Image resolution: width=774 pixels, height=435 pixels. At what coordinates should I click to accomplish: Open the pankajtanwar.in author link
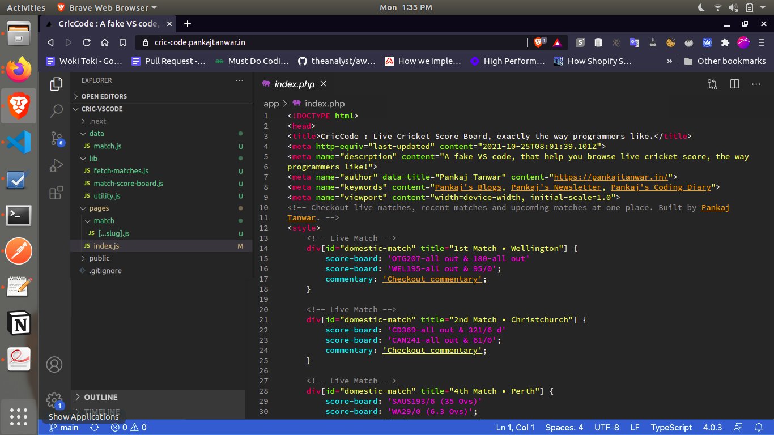(610, 177)
